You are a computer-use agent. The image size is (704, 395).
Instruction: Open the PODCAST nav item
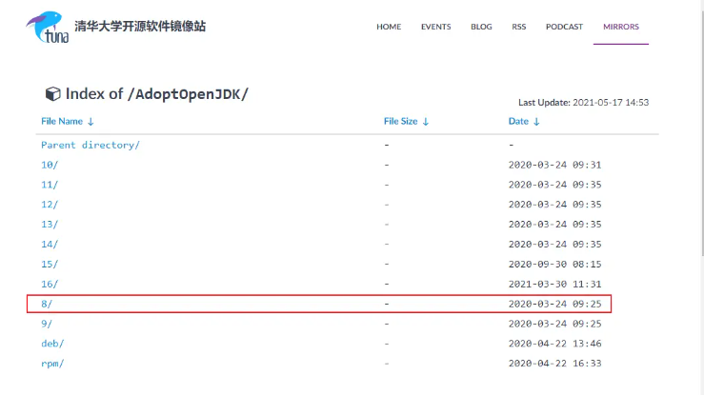coord(564,27)
